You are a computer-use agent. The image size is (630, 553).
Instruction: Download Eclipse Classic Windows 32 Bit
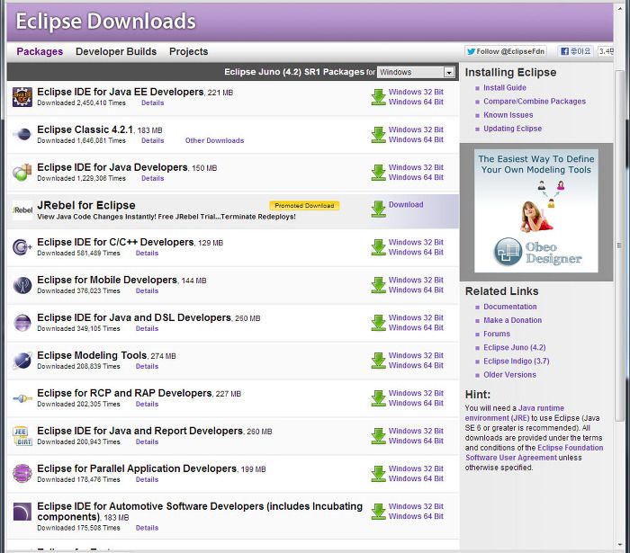pos(416,129)
